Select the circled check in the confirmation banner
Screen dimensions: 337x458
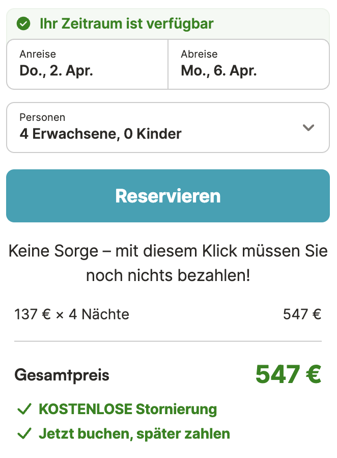click(x=23, y=23)
